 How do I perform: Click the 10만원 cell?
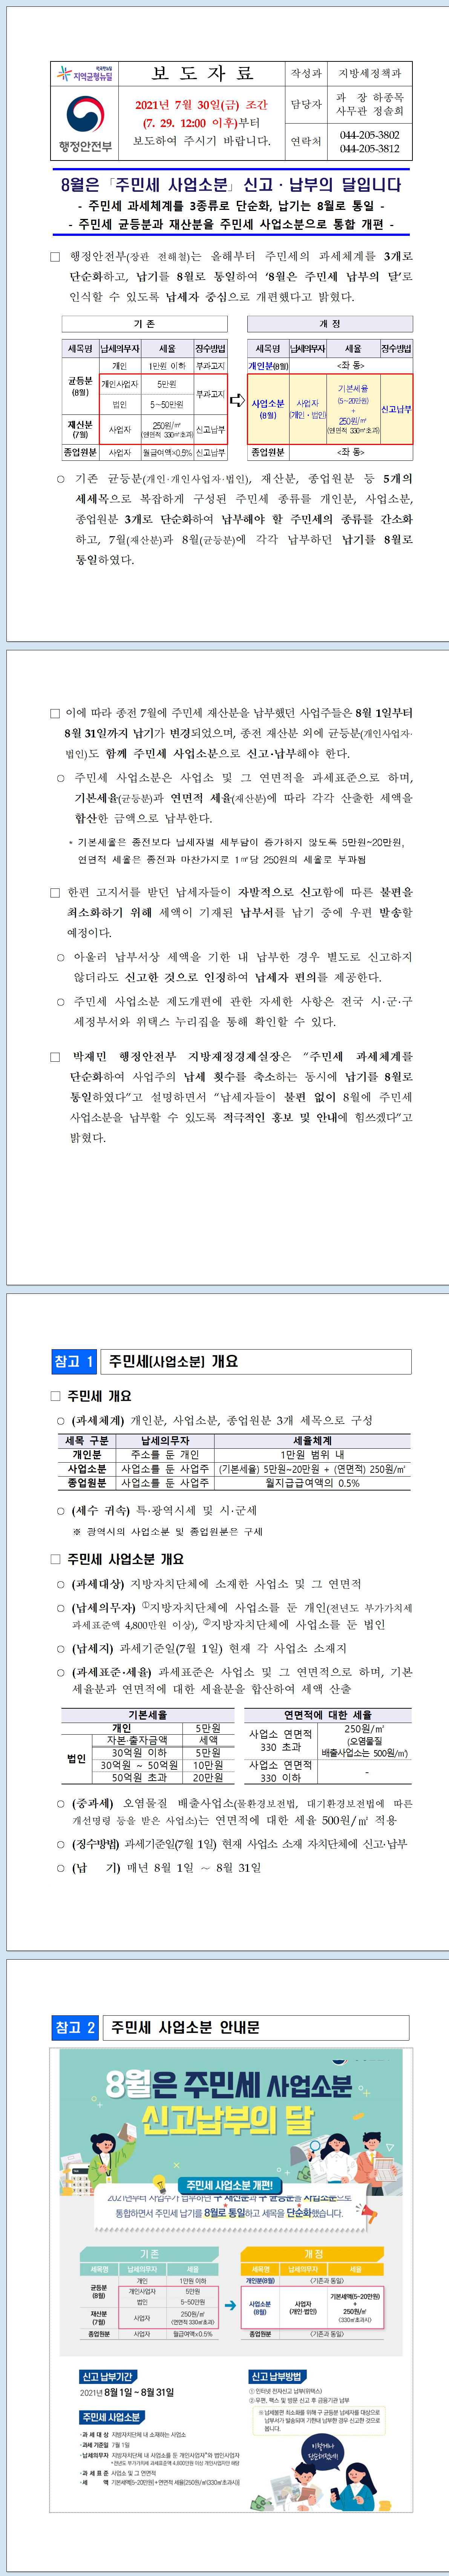point(208,1766)
